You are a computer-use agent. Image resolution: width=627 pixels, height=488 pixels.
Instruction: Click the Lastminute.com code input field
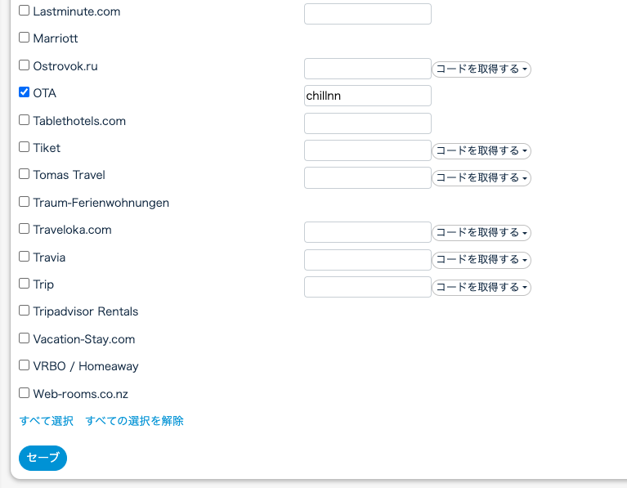[x=367, y=14]
